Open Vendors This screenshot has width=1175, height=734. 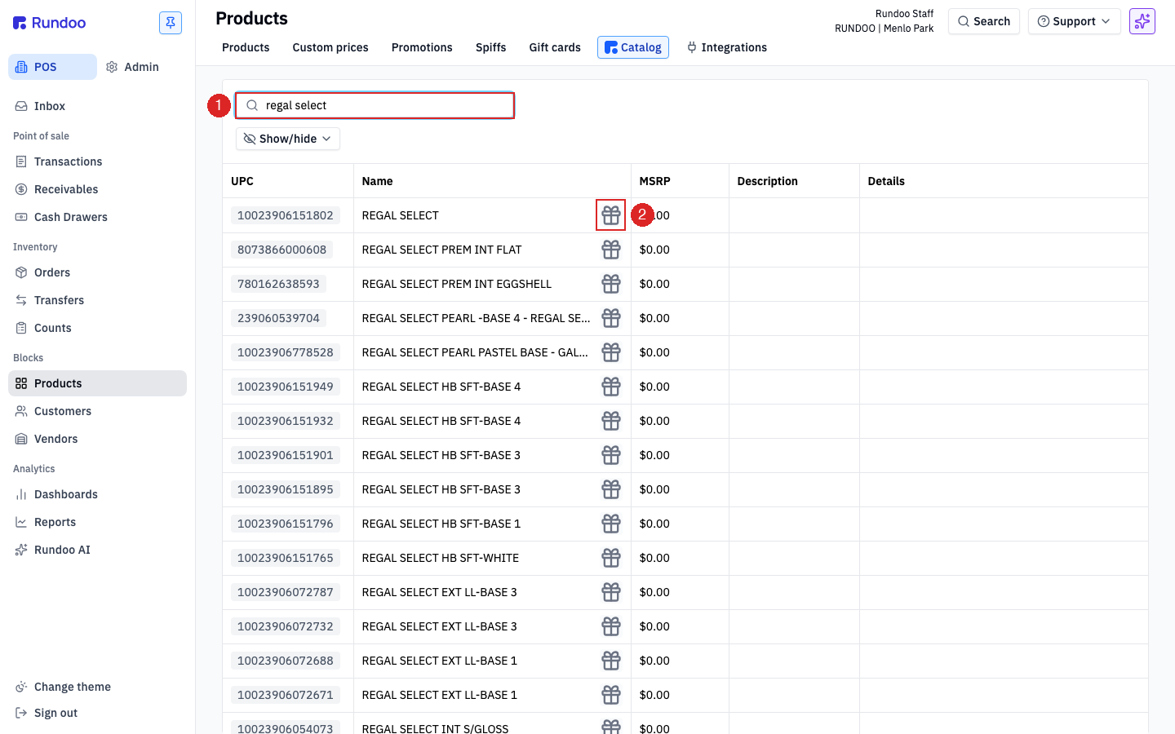97,439
